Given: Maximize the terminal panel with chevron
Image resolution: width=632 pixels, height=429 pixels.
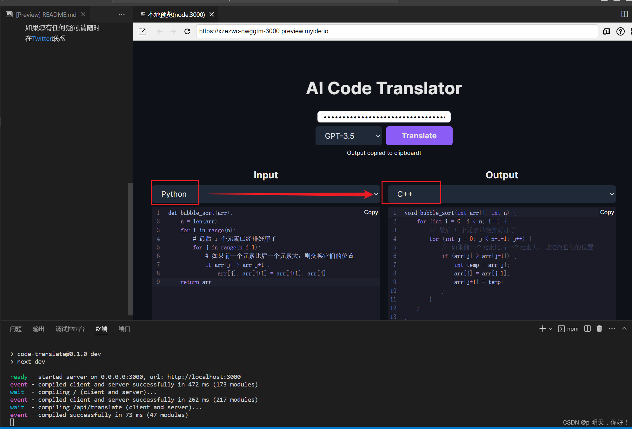Looking at the screenshot, I should coord(624,329).
